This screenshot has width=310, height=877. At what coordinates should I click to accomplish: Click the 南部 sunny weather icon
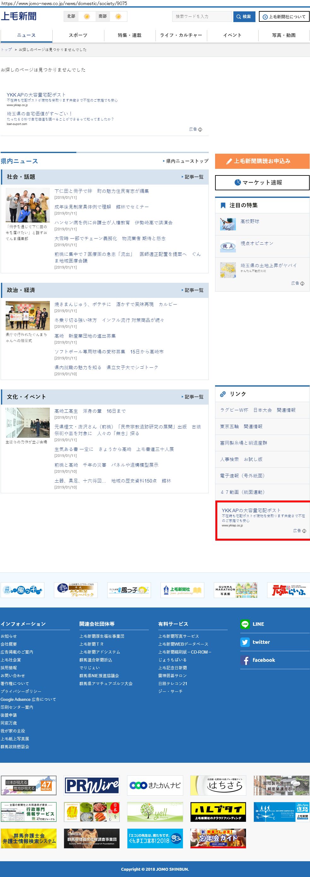pos(118,16)
